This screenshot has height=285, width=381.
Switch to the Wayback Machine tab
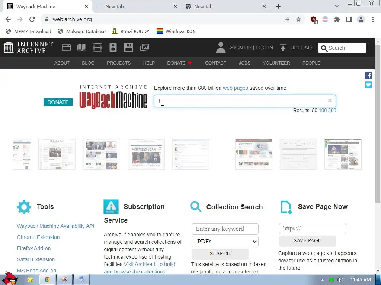click(46, 7)
